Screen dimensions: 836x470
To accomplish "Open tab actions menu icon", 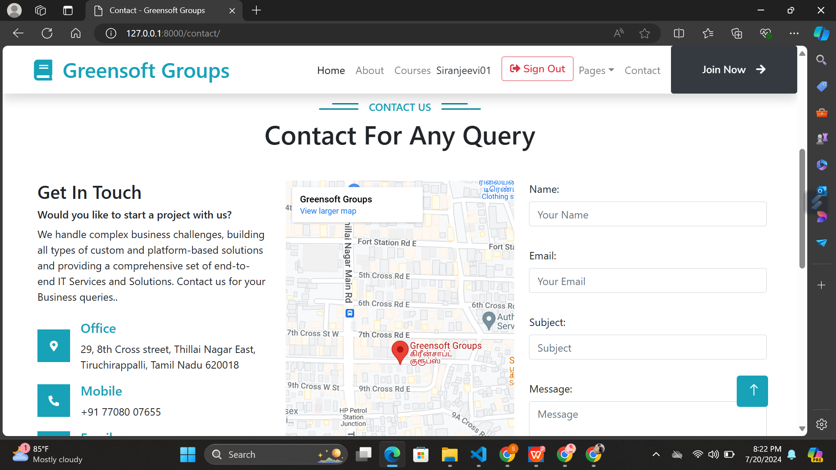I will pyautogui.click(x=68, y=10).
